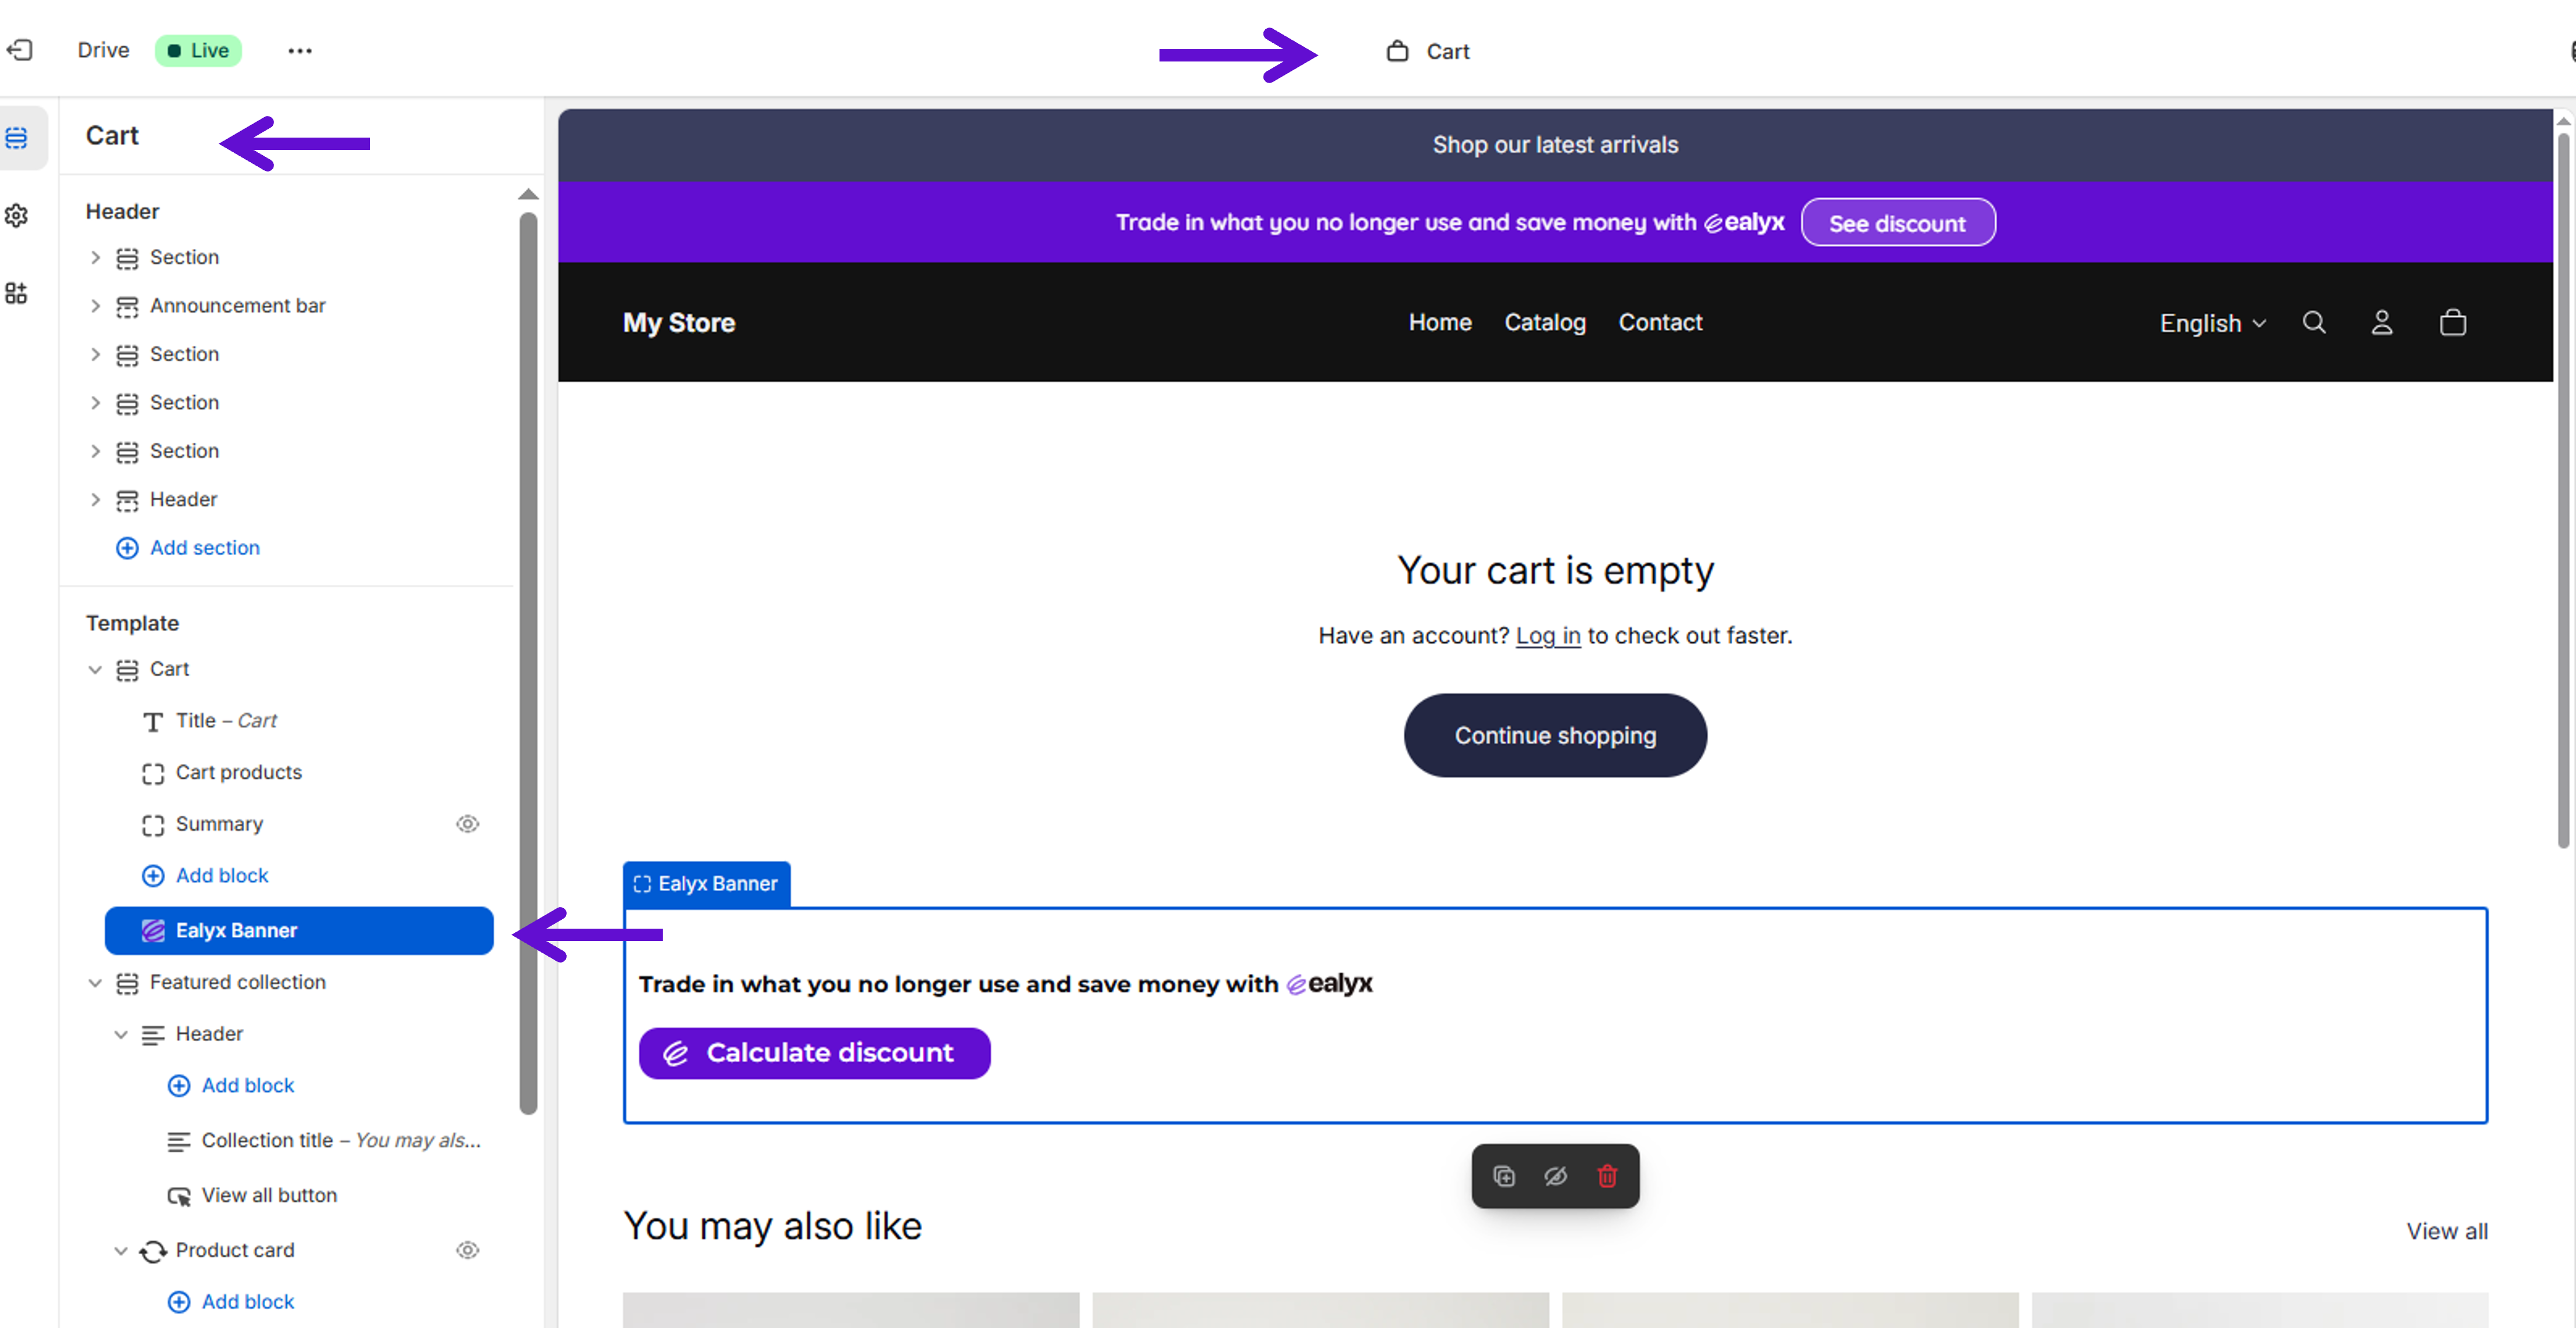Open the App embeds sidebar icon
This screenshot has width=2576, height=1328.
click(17, 293)
